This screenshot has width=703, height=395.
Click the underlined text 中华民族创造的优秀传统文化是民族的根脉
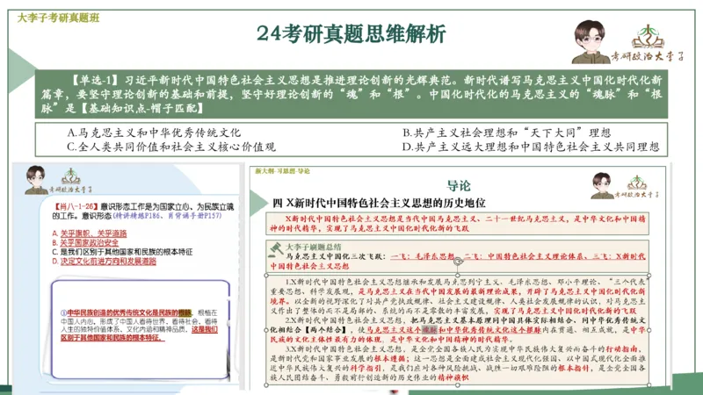coord(129,312)
